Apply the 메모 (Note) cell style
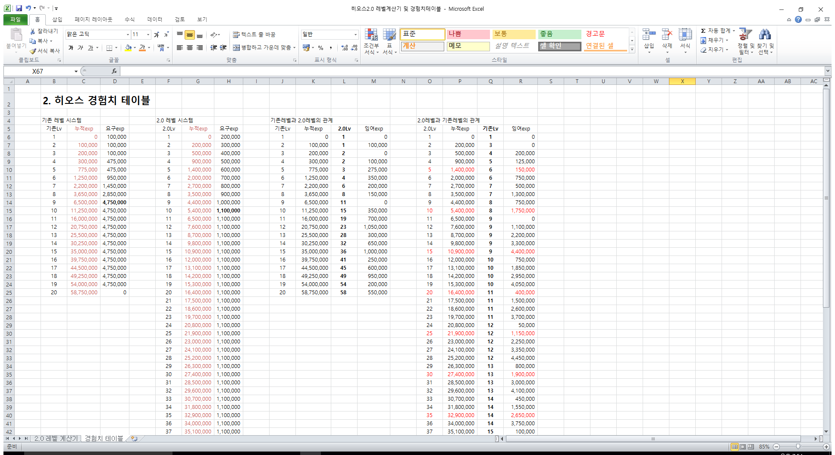Viewport: 835px width, 455px height. [468, 46]
